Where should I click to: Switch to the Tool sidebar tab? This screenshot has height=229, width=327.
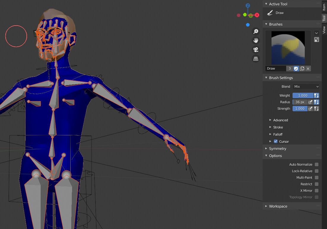coord(324,18)
